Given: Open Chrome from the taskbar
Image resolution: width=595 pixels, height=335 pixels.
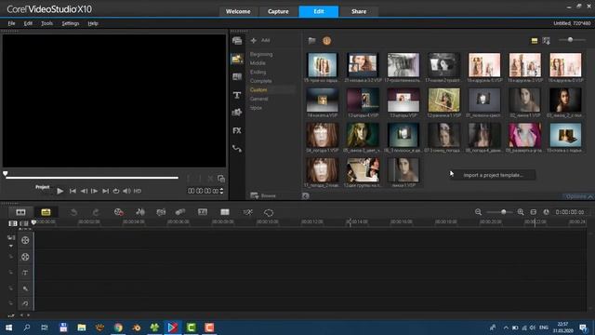Looking at the screenshot, I should tap(118, 327).
